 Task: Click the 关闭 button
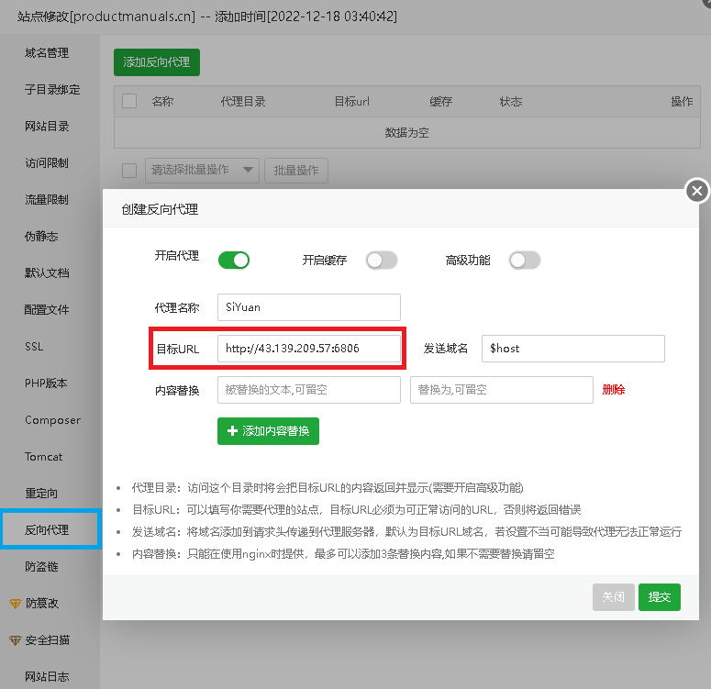tap(613, 597)
